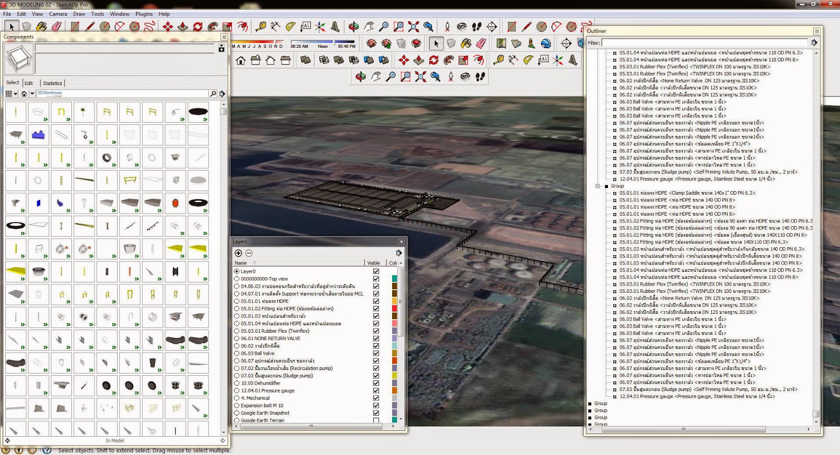Open the Camera menu
This screenshot has height=455, width=840.
pos(58,14)
